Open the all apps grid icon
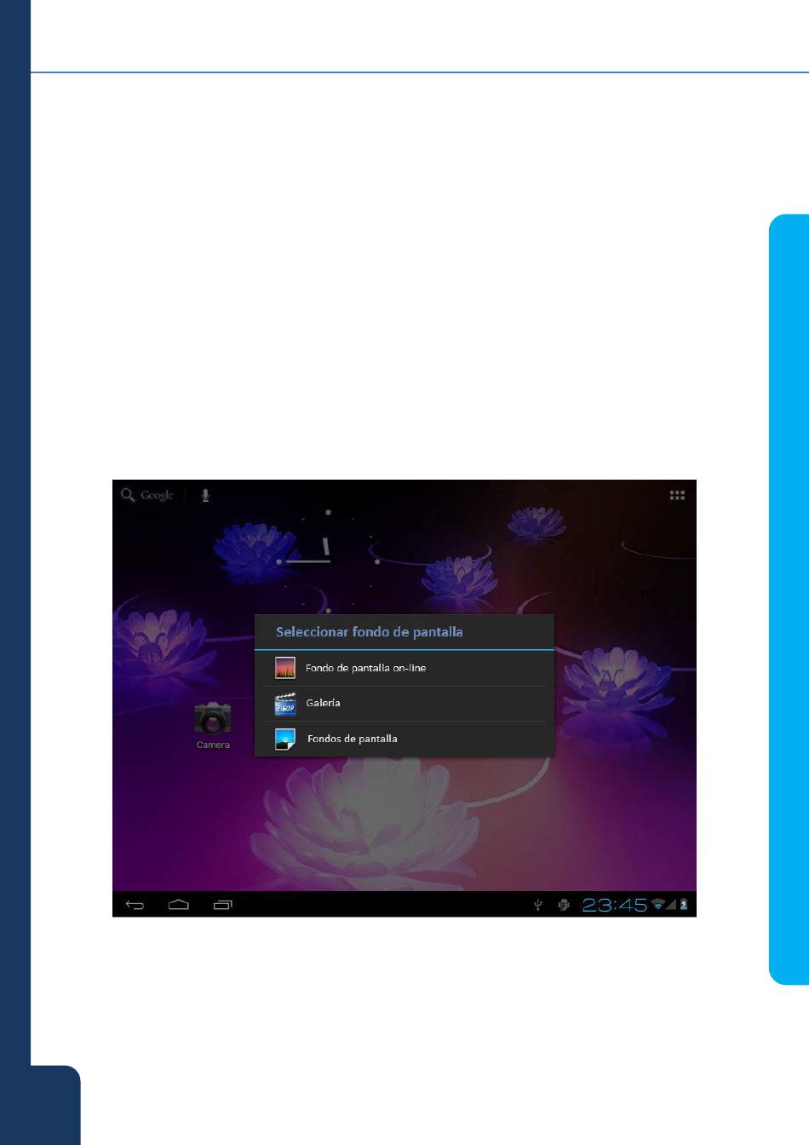Screen dimensions: 809x1145 (678, 495)
